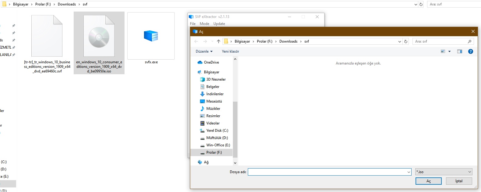Image resolution: width=481 pixels, height=192 pixels.
Task: Open the view options dropdown arrow
Action: point(449,51)
